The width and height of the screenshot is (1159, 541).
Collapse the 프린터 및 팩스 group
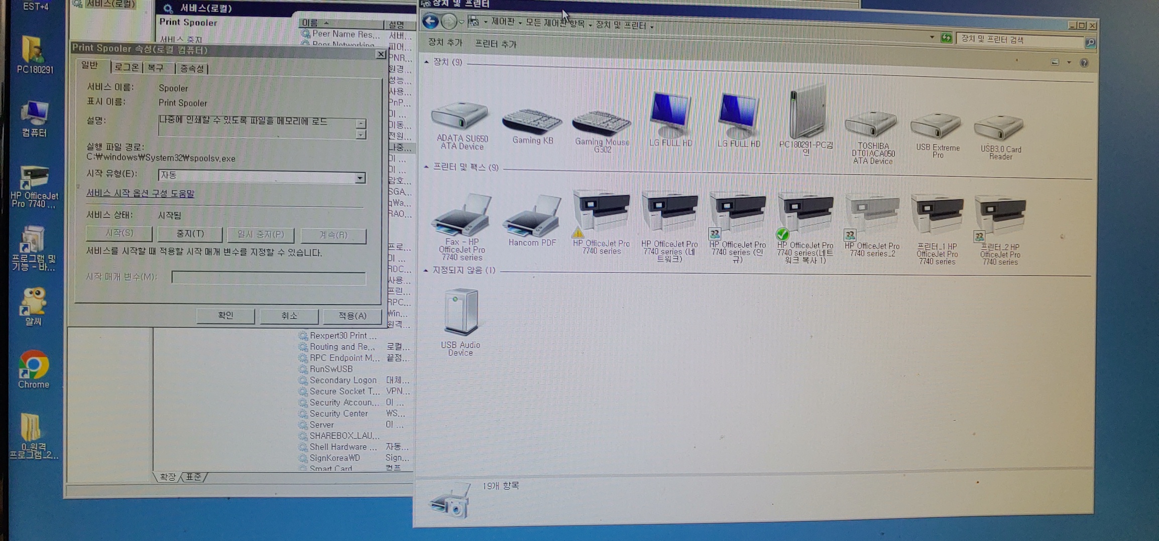[x=426, y=167]
